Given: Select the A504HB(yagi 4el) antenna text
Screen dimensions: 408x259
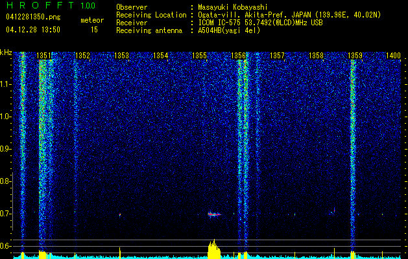Looking at the screenshot, I should [229, 30].
